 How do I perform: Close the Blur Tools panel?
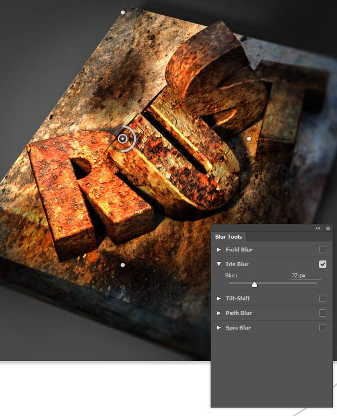(328, 228)
